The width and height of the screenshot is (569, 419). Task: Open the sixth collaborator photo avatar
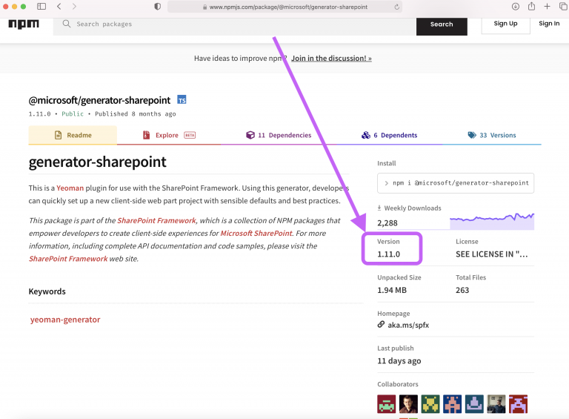[x=496, y=403]
